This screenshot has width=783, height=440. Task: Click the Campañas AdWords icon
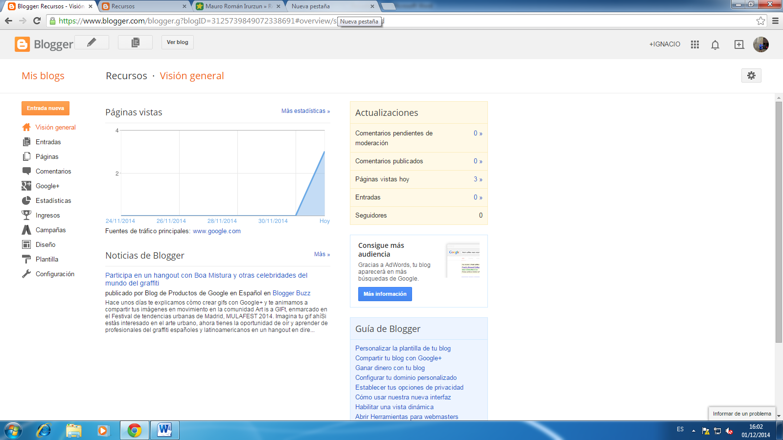(x=26, y=230)
